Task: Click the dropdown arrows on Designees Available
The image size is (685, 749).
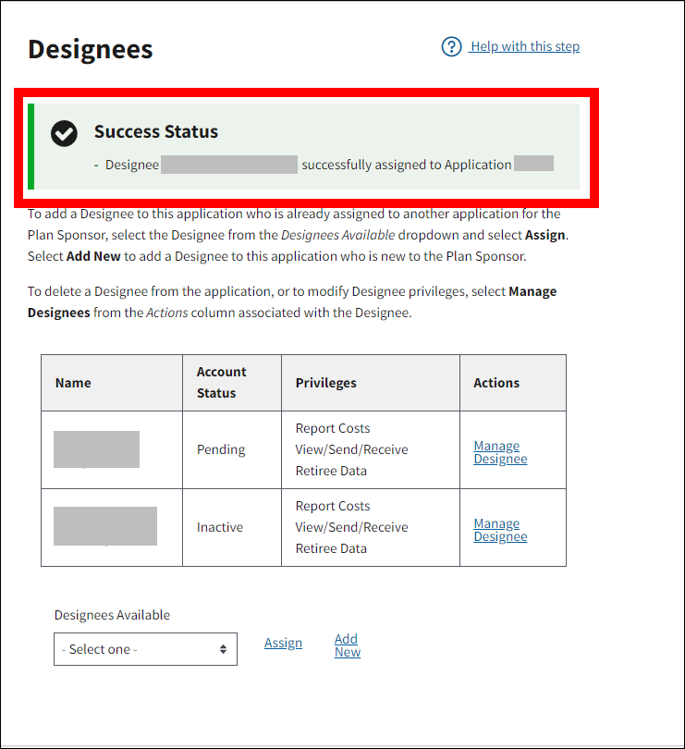Action: [x=223, y=649]
